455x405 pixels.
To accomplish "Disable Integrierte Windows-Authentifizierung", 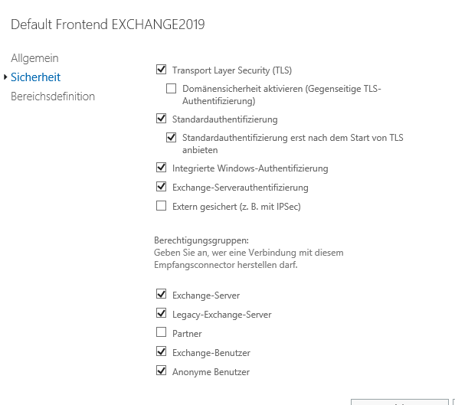I will (161, 168).
